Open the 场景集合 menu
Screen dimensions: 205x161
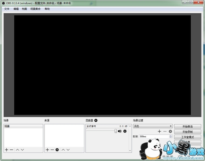(35, 9)
